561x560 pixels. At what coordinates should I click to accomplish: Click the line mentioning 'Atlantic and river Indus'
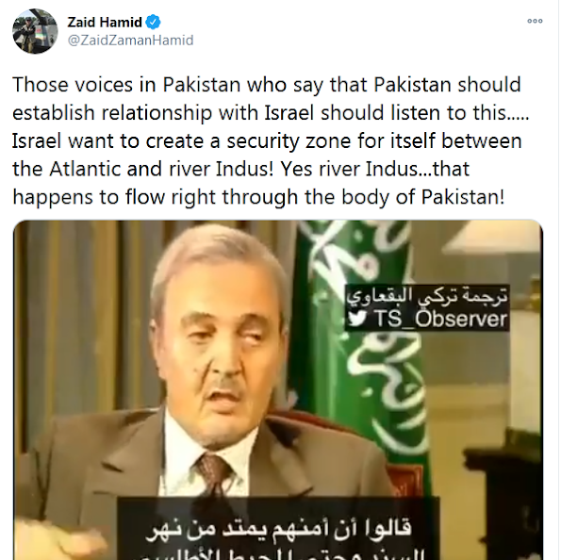tap(240, 169)
